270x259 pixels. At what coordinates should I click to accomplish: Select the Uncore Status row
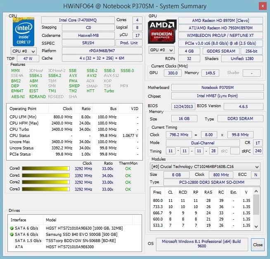74,148
